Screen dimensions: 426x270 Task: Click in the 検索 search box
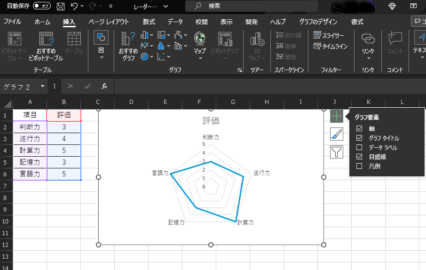point(251,6)
